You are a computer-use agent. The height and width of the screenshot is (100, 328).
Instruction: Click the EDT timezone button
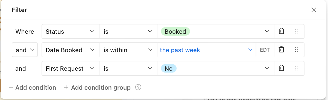click(265, 50)
